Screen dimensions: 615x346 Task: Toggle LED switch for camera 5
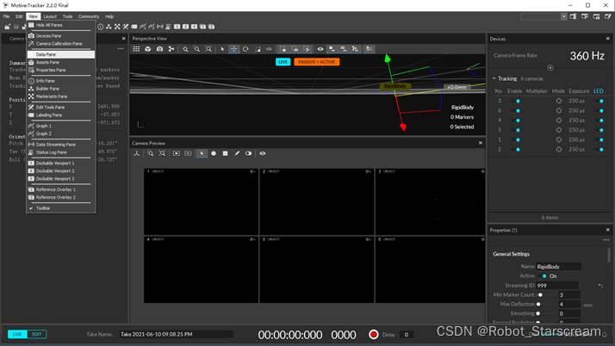pyautogui.click(x=599, y=130)
